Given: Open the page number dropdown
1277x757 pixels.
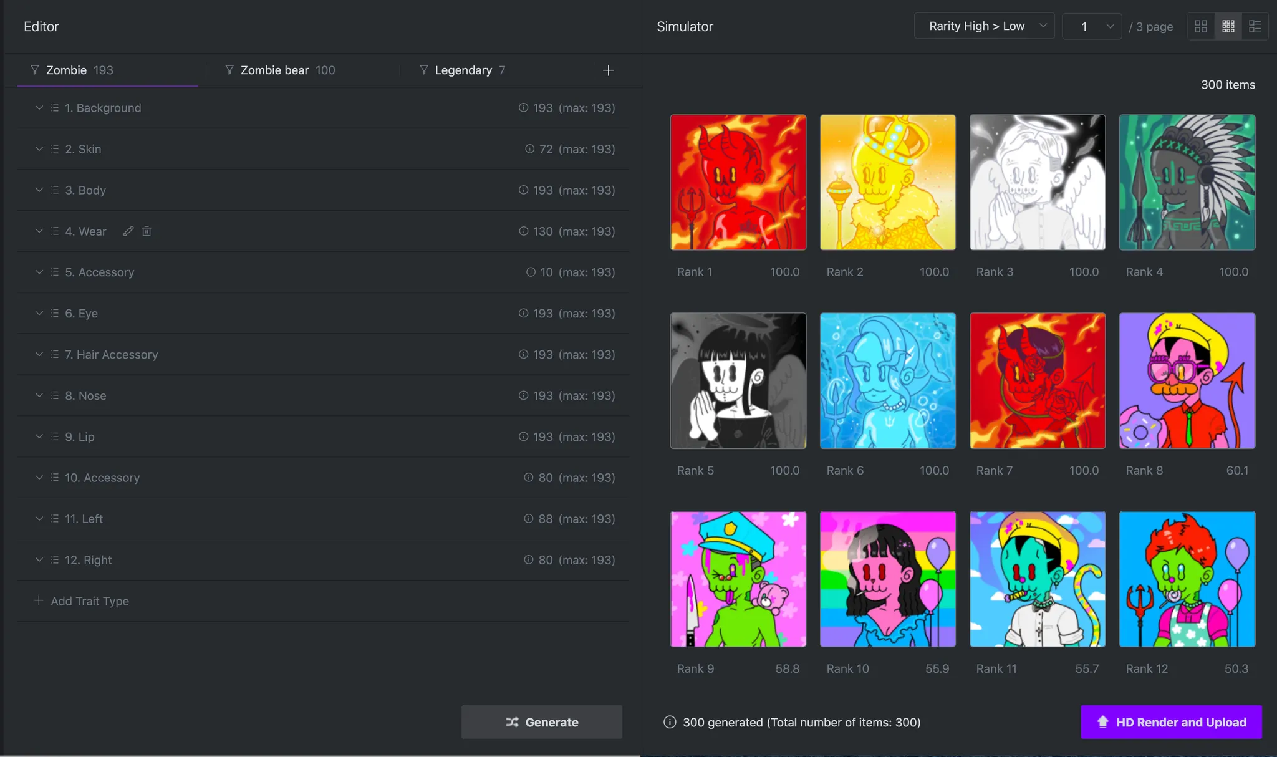Looking at the screenshot, I should click(x=1091, y=26).
